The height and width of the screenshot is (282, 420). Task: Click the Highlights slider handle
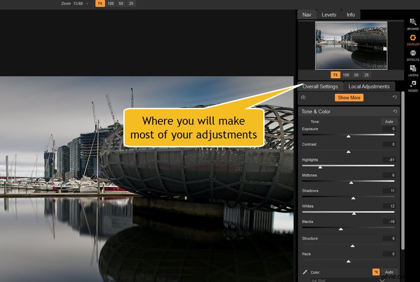click(320, 167)
